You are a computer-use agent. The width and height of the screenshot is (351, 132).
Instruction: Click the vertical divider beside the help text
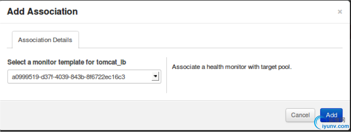click(x=167, y=75)
